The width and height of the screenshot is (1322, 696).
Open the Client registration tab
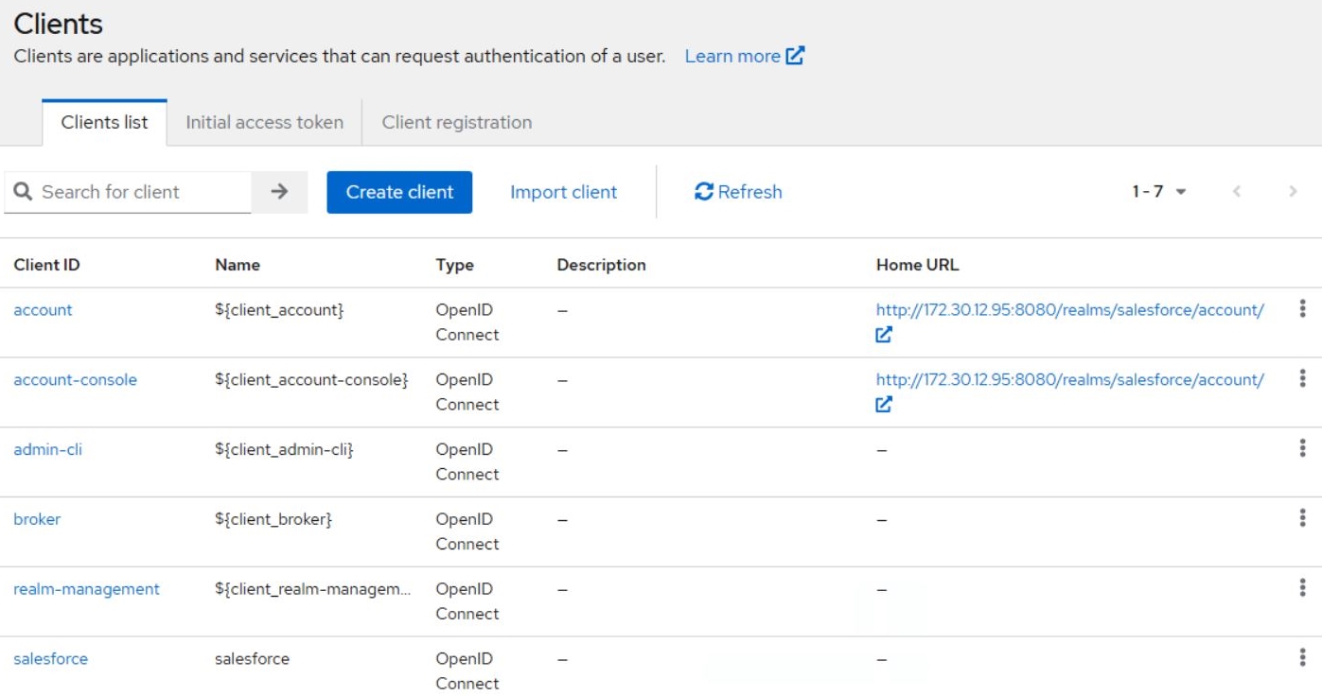(456, 122)
